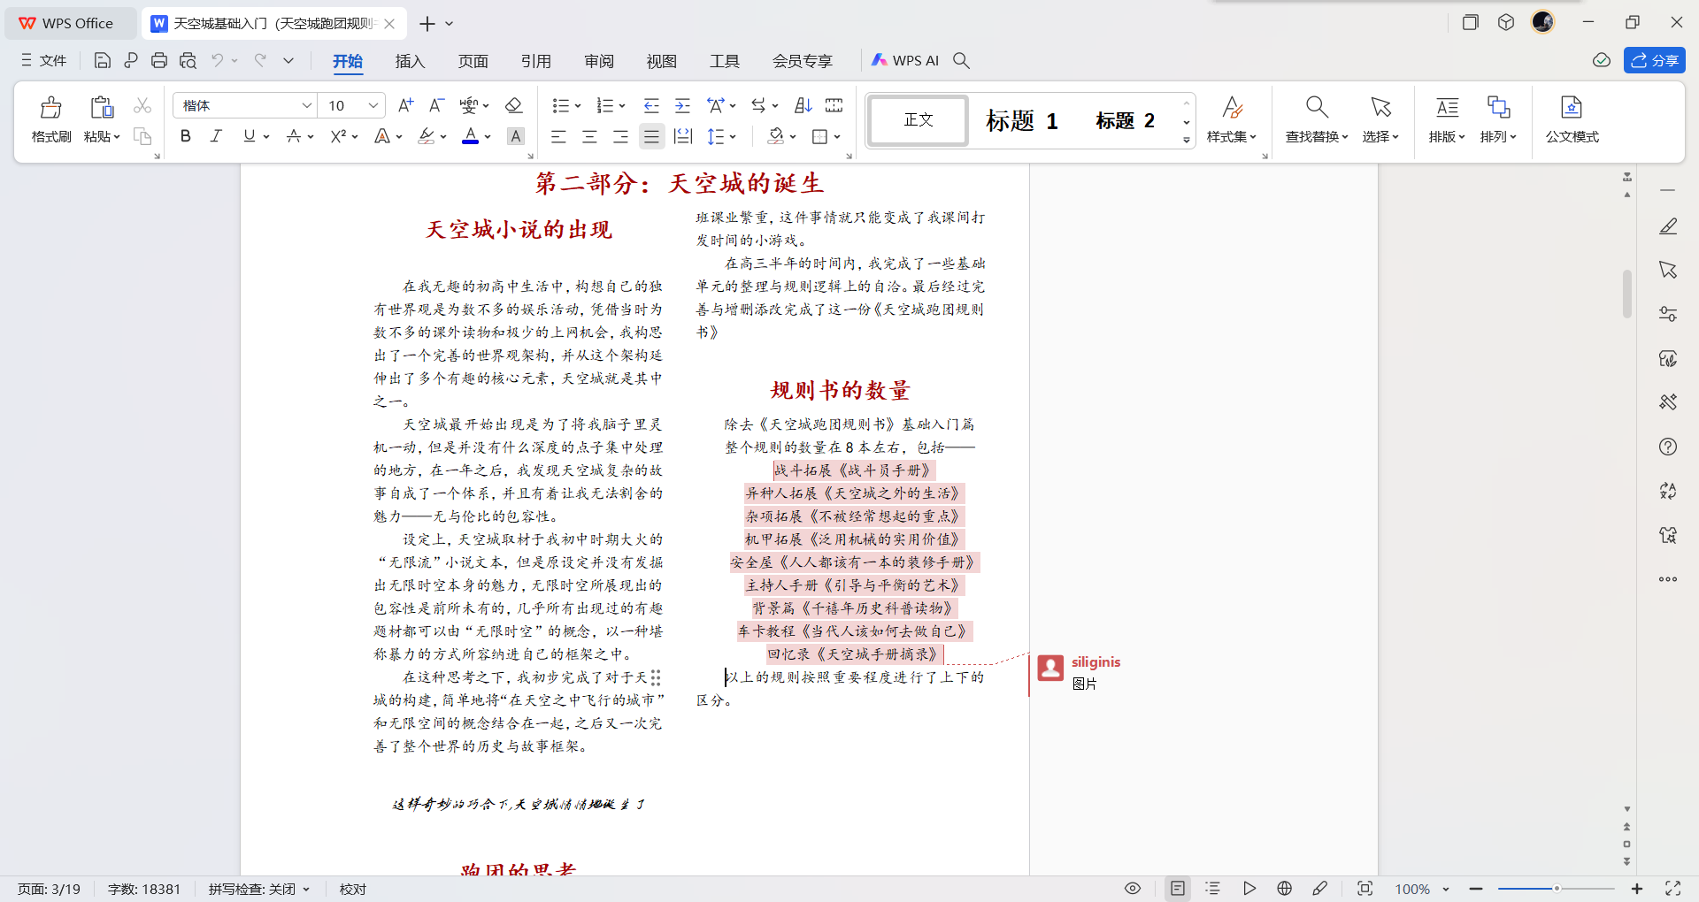Open the zoom percentage dropdown

[x=1446, y=889]
